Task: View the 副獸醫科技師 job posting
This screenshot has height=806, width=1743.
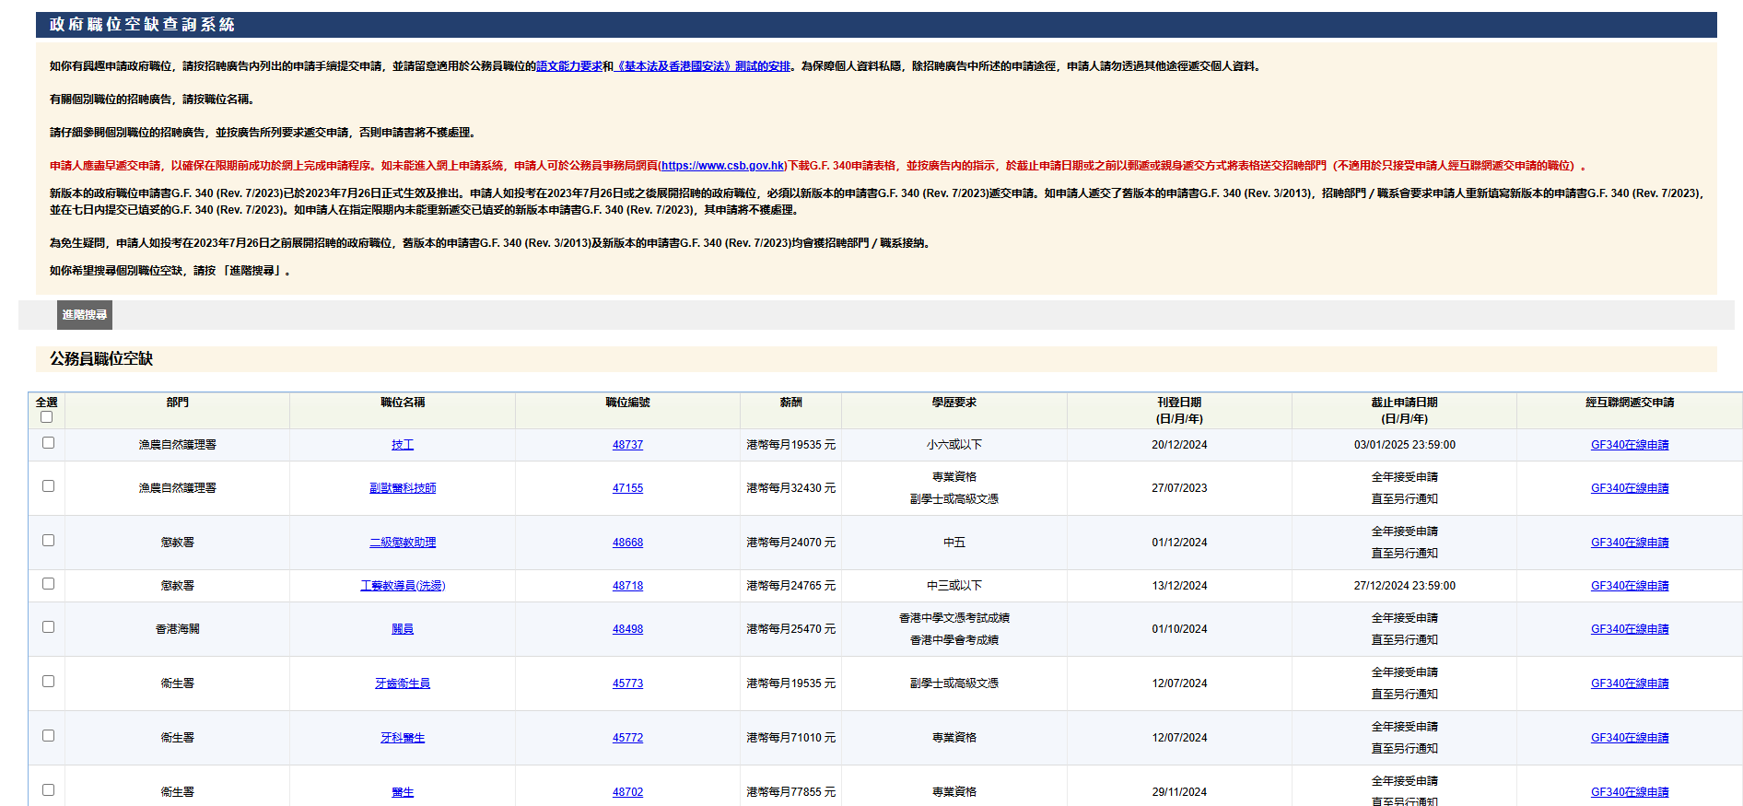Action: [x=403, y=488]
